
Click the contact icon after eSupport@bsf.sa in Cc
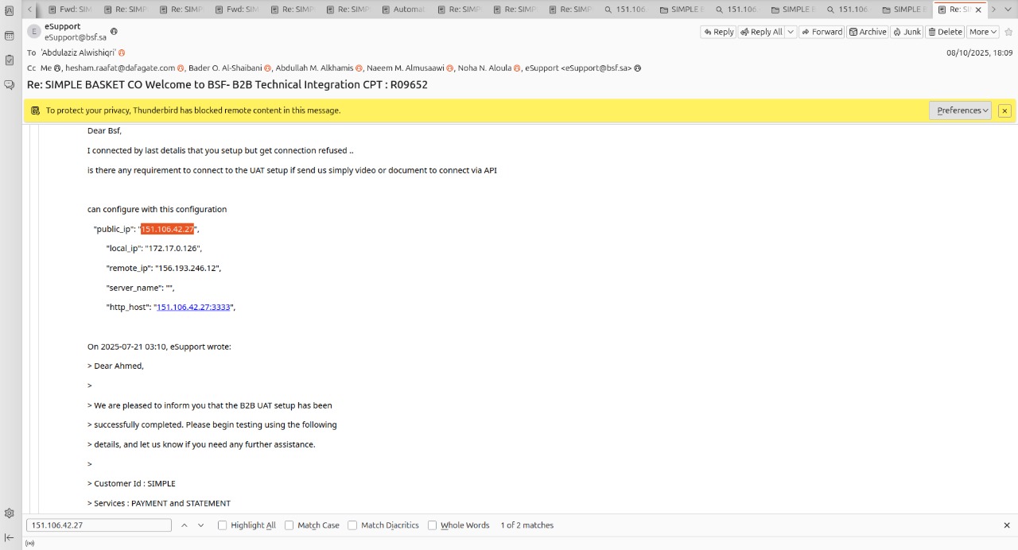638,68
